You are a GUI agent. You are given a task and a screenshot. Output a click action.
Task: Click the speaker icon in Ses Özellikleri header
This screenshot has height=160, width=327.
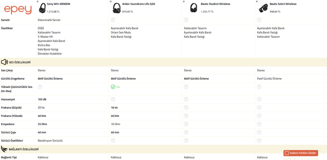[4, 62]
